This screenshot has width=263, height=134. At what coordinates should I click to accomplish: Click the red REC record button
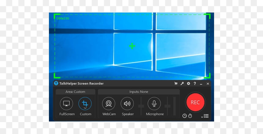click(195, 102)
